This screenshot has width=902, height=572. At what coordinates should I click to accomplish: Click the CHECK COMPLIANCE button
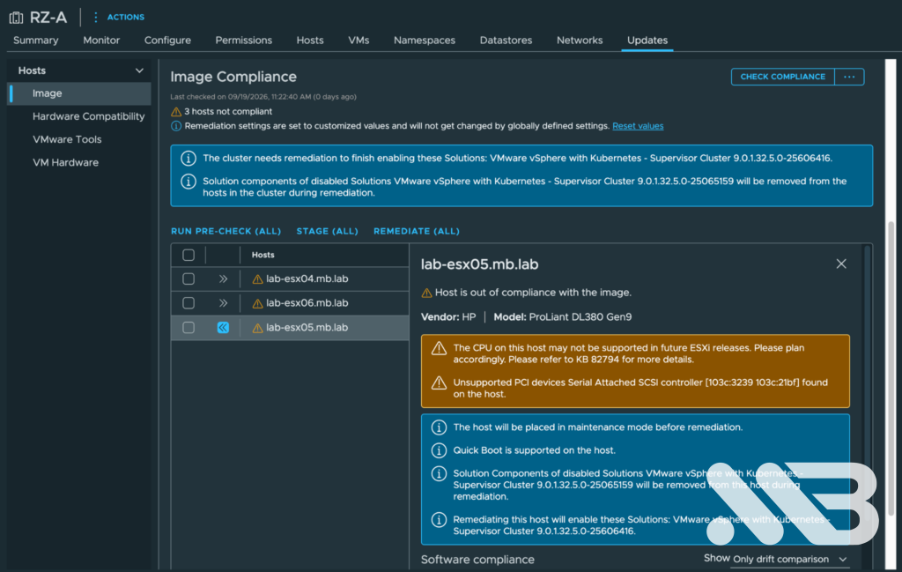(782, 77)
